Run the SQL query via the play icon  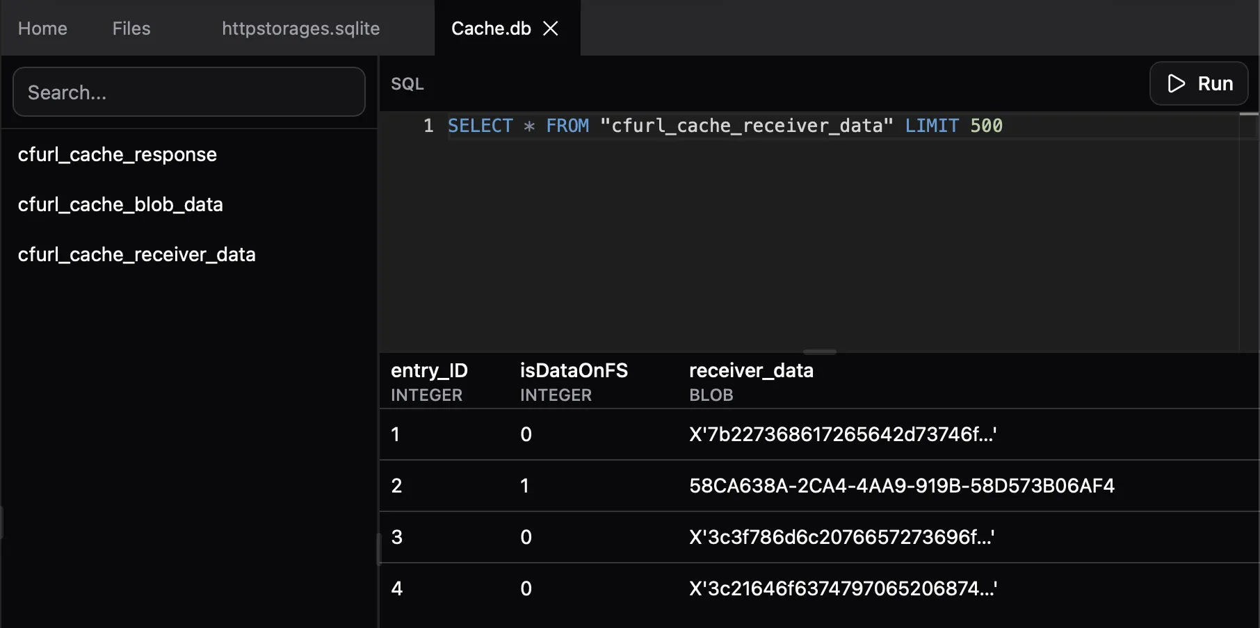click(1176, 83)
